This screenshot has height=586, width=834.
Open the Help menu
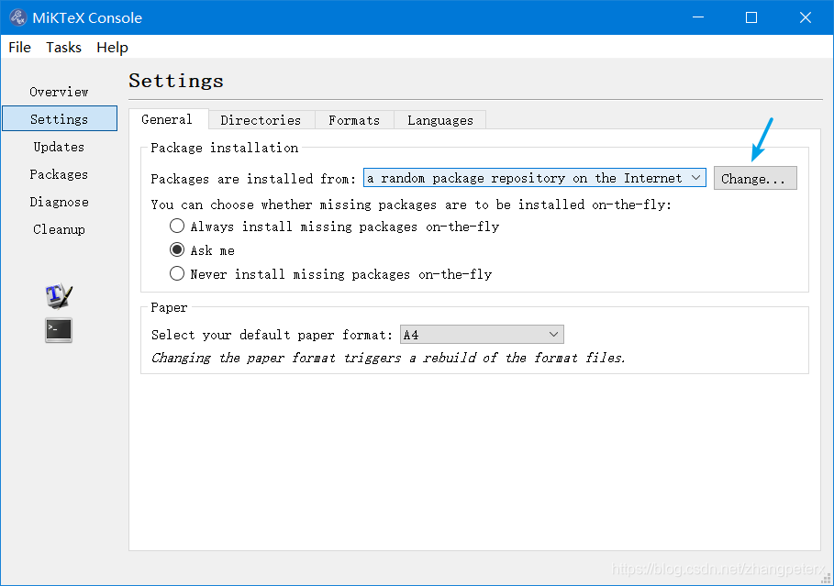point(112,48)
